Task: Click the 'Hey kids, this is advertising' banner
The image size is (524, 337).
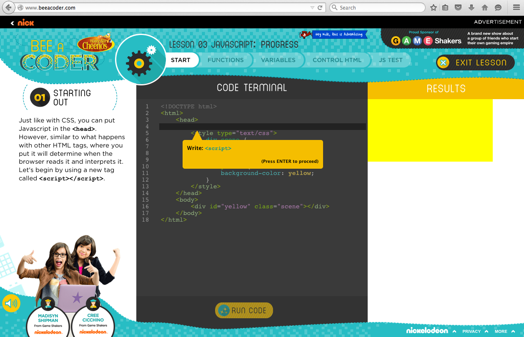Action: pyautogui.click(x=339, y=35)
